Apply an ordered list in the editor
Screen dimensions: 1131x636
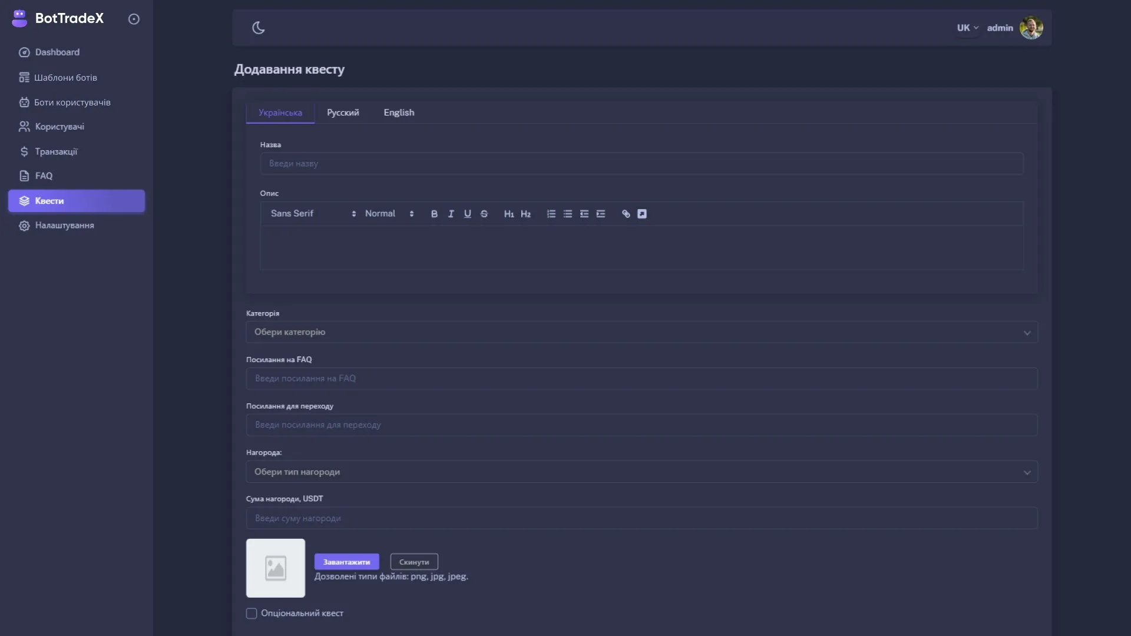point(551,214)
